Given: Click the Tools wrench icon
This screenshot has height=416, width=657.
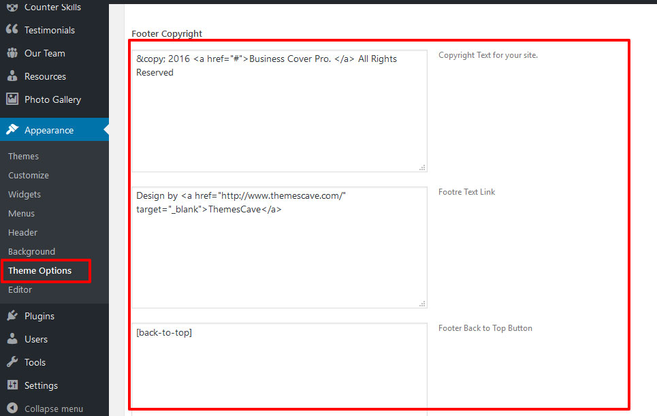Looking at the screenshot, I should coord(12,362).
